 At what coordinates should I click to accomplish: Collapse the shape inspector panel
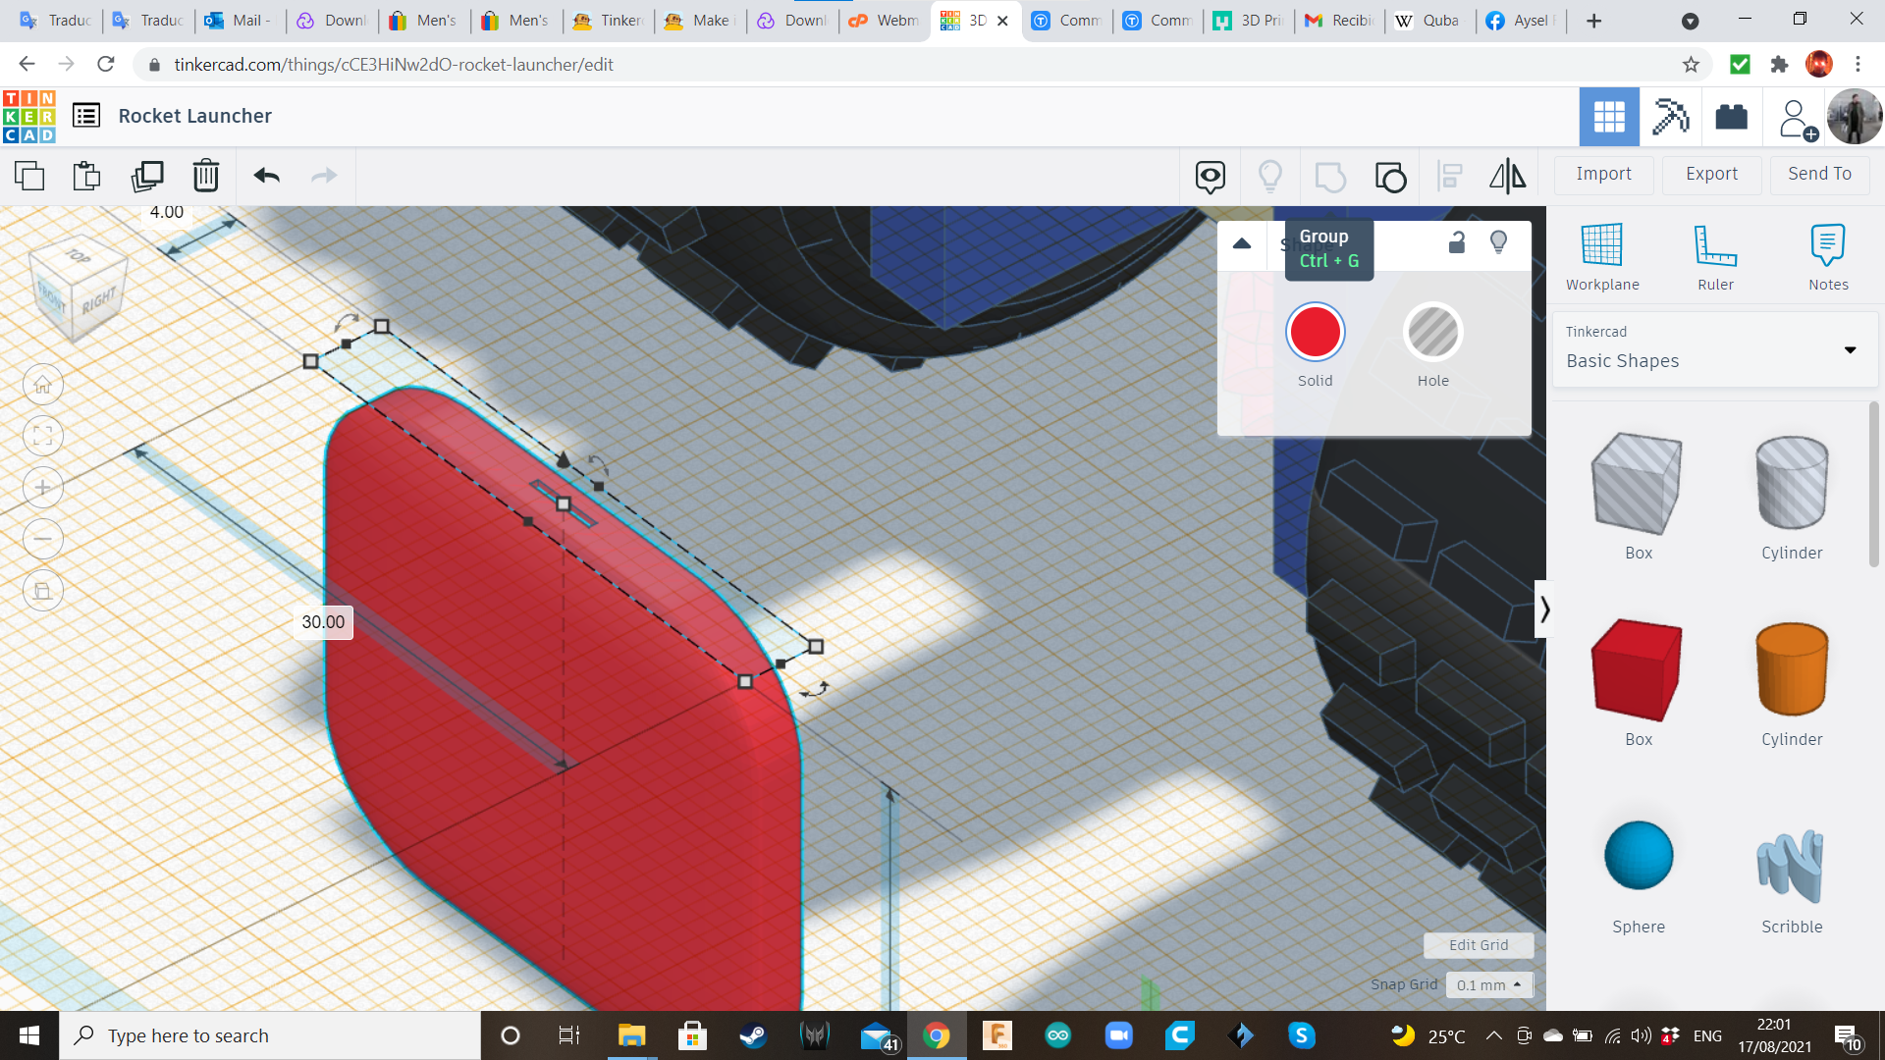[x=1242, y=243]
